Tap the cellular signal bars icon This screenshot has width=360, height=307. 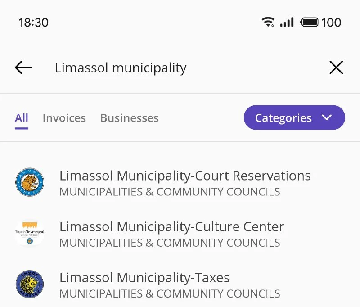287,22
